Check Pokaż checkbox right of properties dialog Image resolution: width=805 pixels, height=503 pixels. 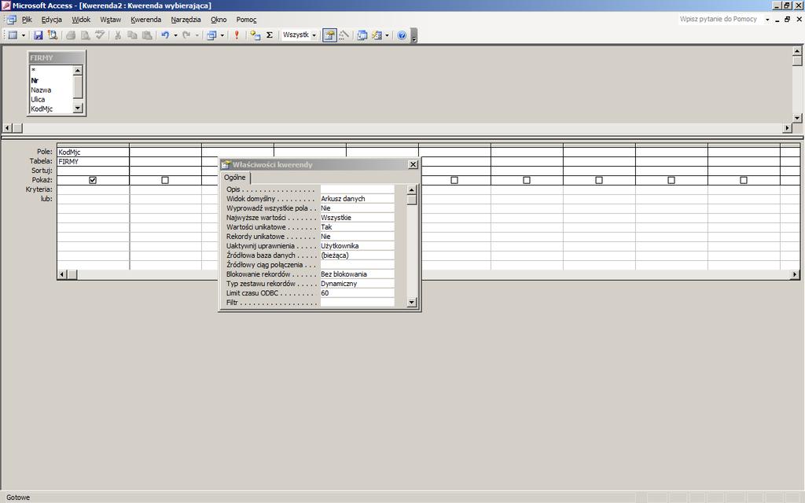[454, 180]
